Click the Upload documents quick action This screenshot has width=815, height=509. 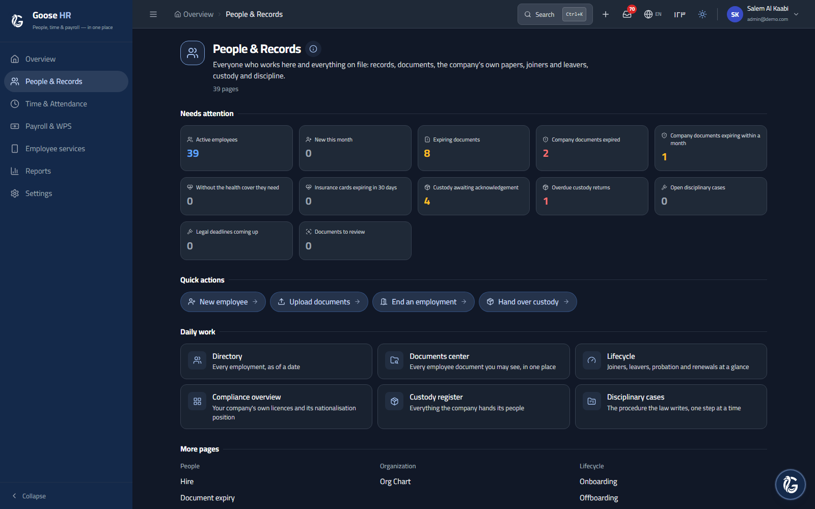pyautogui.click(x=319, y=302)
